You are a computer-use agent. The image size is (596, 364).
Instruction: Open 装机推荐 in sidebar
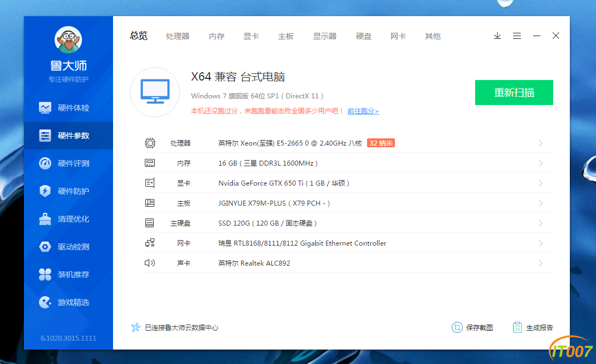(69, 275)
